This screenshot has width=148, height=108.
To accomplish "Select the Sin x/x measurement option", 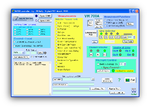I will (57, 32).
